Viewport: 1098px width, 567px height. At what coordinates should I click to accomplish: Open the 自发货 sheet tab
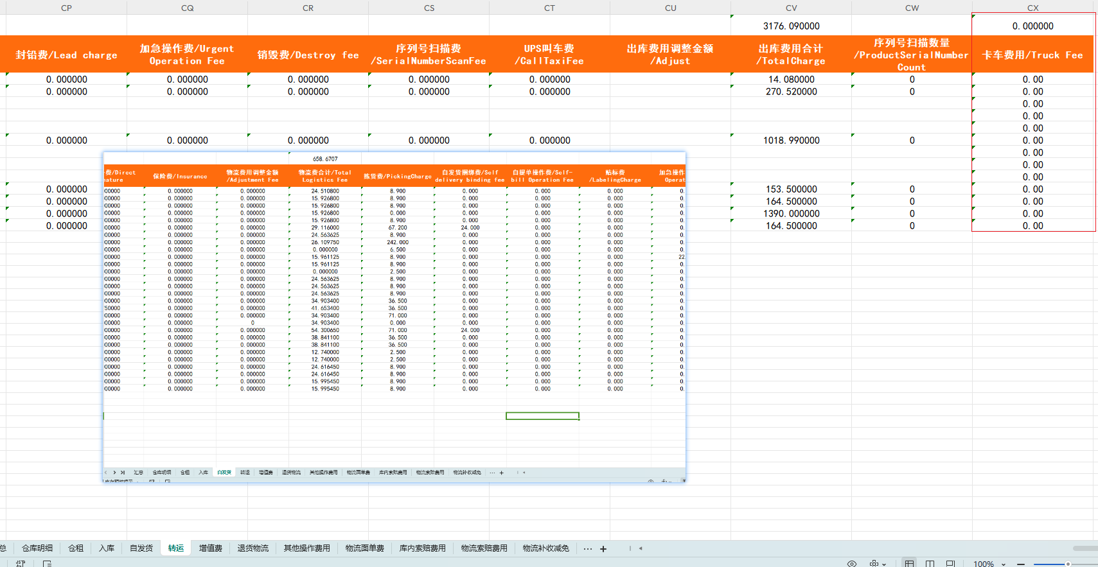[141, 548]
